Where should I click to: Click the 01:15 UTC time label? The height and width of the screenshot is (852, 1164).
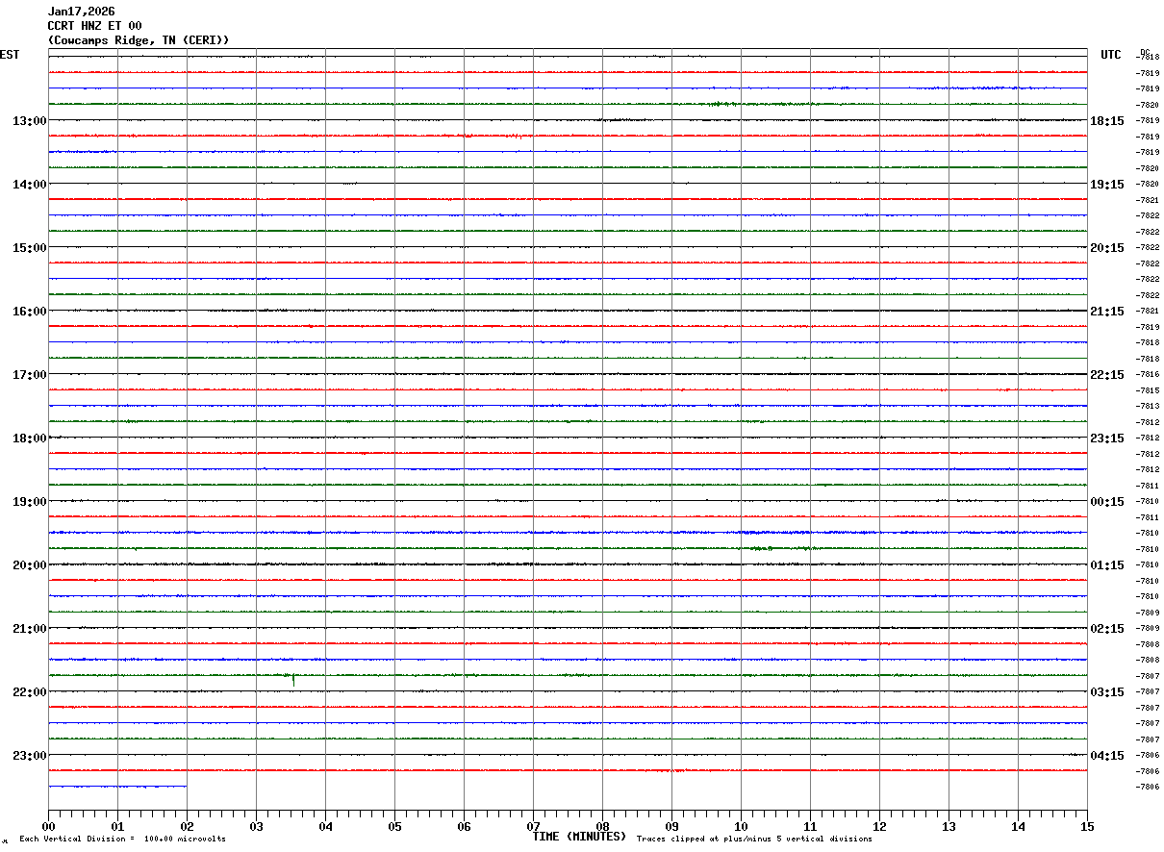1106,565
